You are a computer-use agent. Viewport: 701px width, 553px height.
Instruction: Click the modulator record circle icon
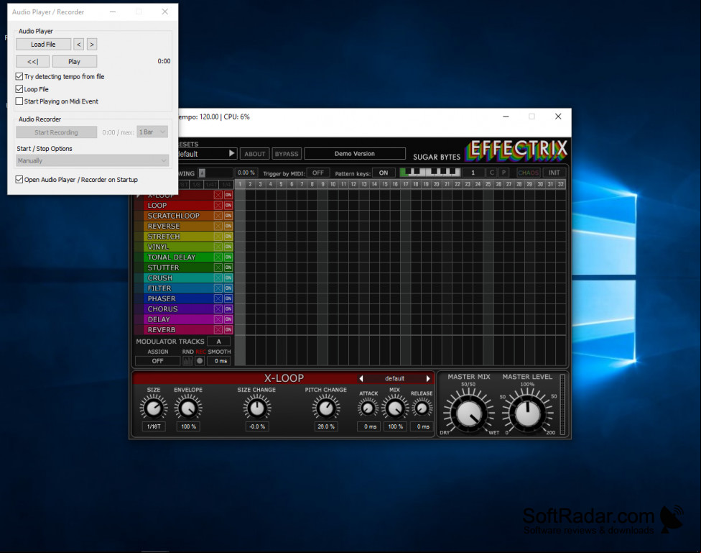[200, 361]
